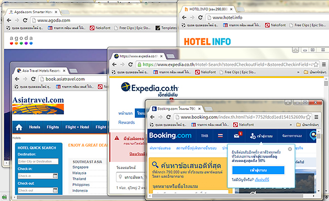The image size is (329, 201).
Task: Expand hidden bookmarks chevron in Expedia window
Action: coord(298,72)
